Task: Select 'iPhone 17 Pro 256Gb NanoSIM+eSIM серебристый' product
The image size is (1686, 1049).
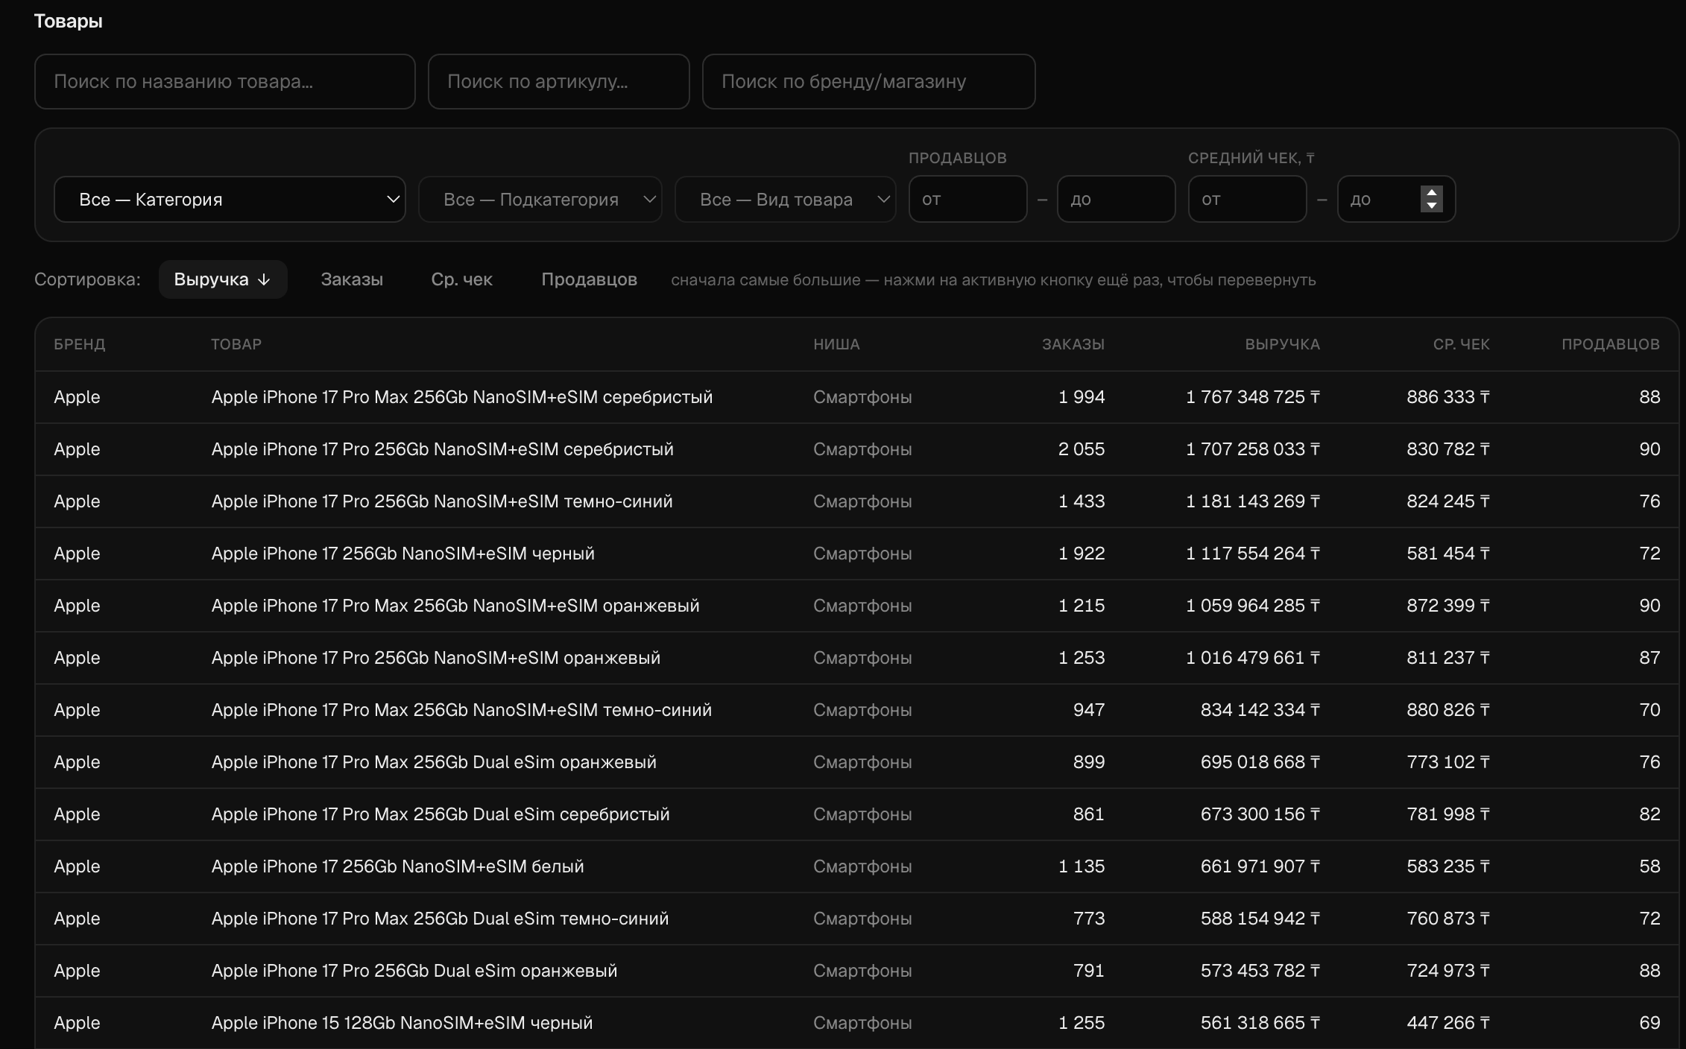Action: click(x=856, y=449)
